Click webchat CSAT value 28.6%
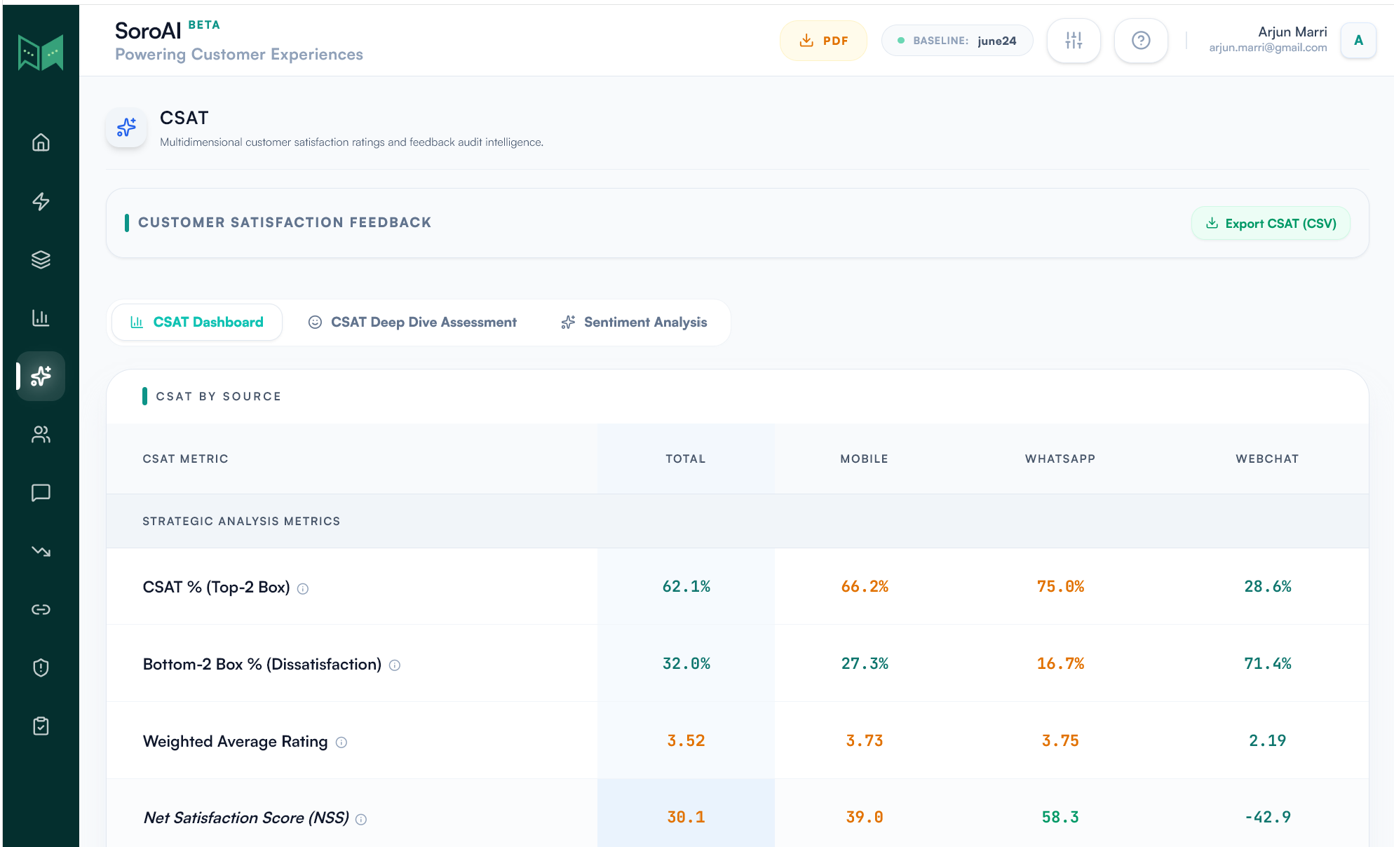The image size is (1394, 847). 1267,587
